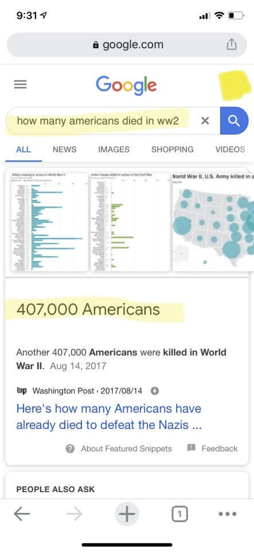Image resolution: width=254 pixels, height=552 pixels.
Task: Open About Featured Snippets link
Action: (x=126, y=448)
